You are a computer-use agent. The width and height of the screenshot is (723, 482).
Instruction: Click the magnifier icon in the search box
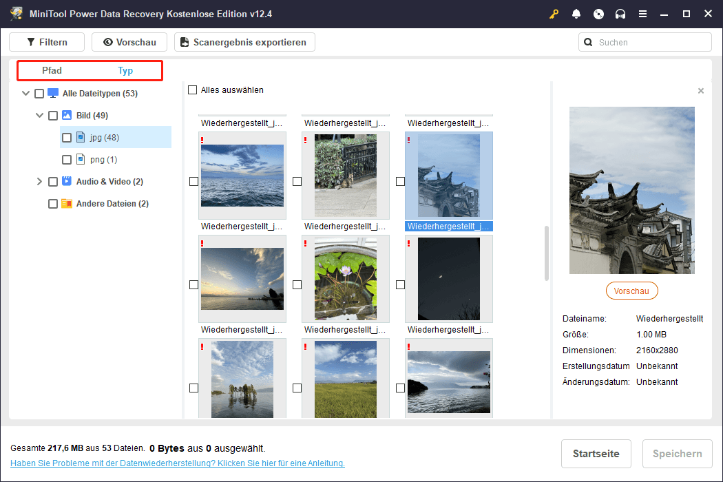[588, 43]
